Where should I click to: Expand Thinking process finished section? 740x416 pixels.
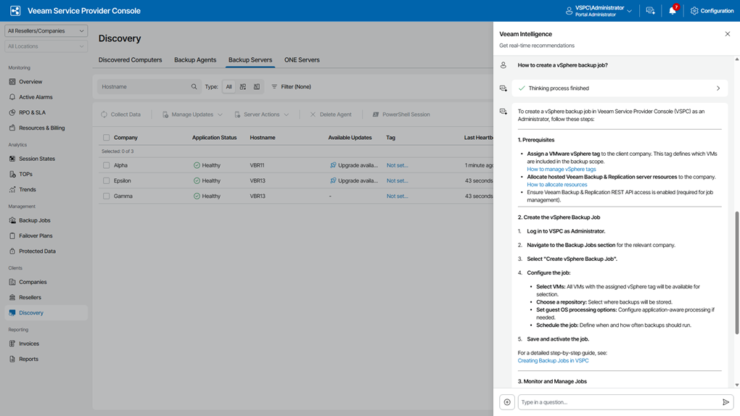pyautogui.click(x=619, y=88)
